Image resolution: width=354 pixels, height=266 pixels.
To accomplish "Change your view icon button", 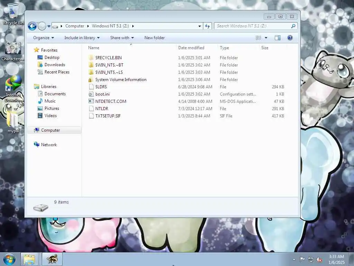I will tap(259, 38).
